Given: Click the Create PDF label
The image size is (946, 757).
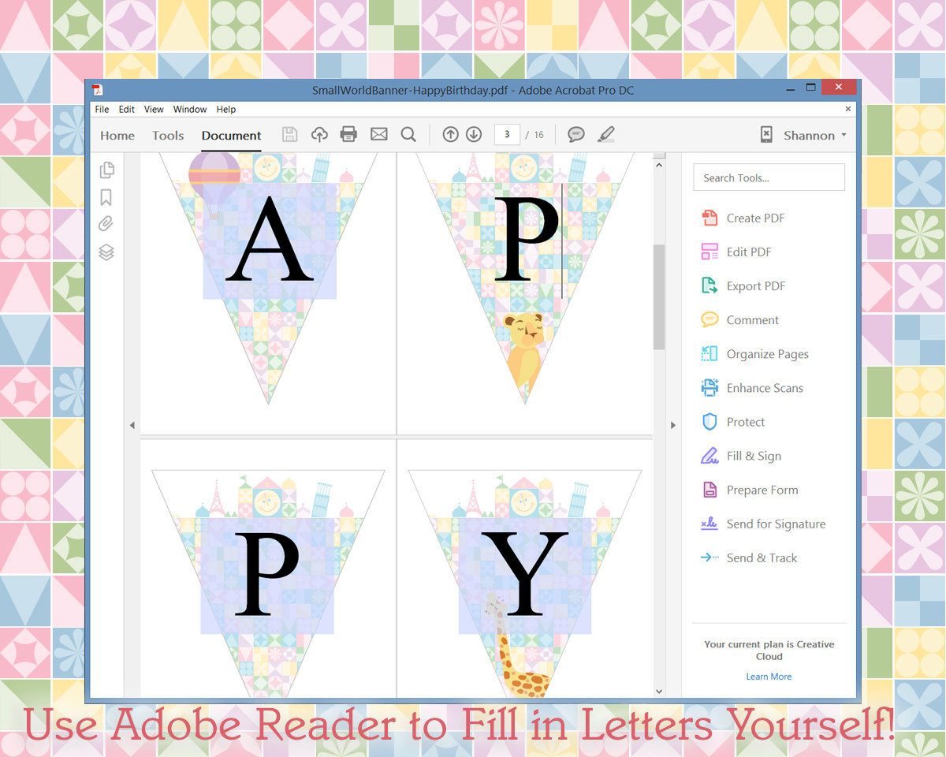Looking at the screenshot, I should tap(755, 218).
